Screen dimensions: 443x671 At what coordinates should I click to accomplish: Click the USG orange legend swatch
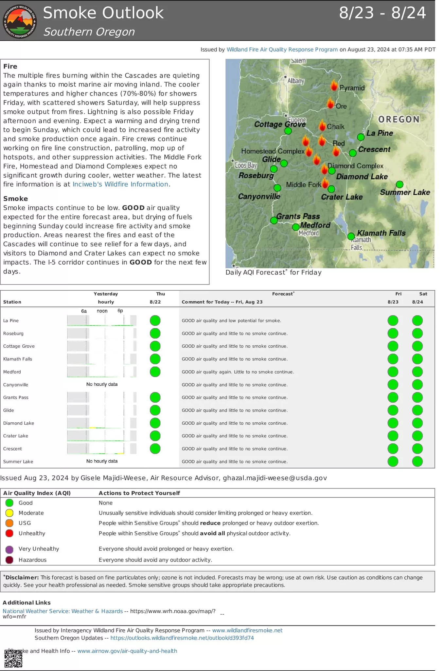9,523
